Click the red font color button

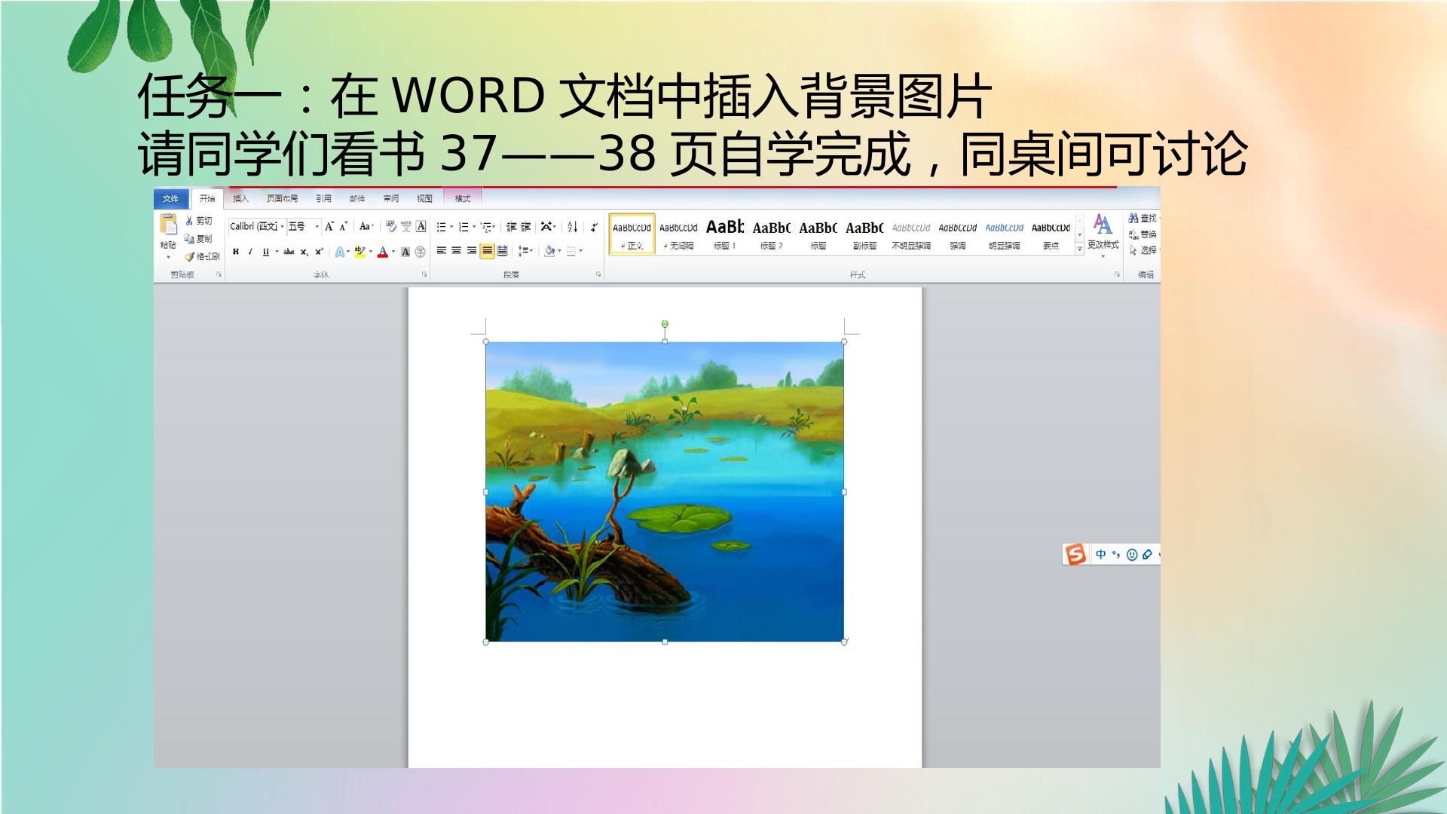click(x=382, y=252)
